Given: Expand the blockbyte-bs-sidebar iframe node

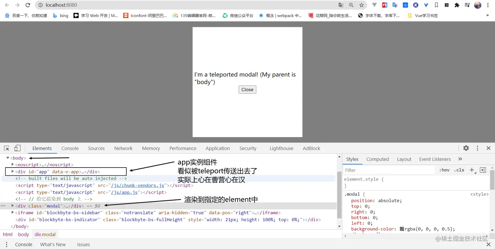Looking at the screenshot, I should (x=12, y=213).
